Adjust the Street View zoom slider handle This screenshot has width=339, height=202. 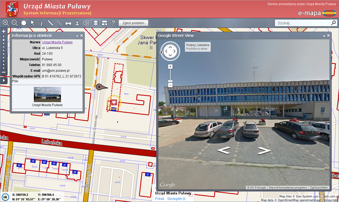tap(170, 81)
